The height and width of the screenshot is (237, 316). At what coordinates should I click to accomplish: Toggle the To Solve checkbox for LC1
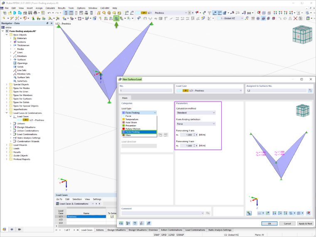click(112, 217)
